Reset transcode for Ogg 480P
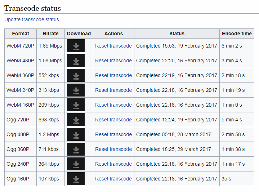The height and width of the screenshot is (192, 259). click(x=113, y=134)
